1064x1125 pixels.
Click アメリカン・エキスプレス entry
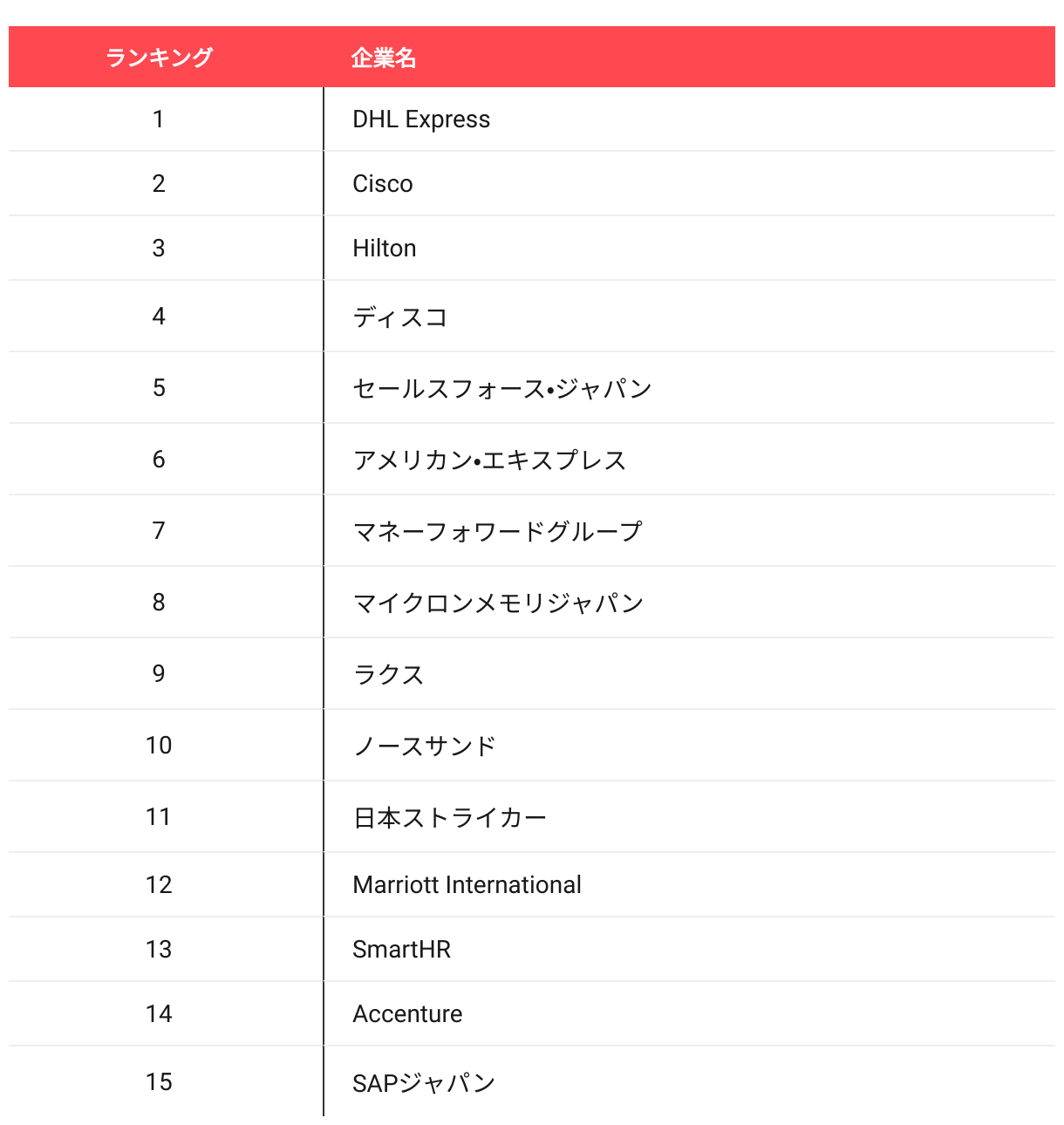tap(489, 460)
